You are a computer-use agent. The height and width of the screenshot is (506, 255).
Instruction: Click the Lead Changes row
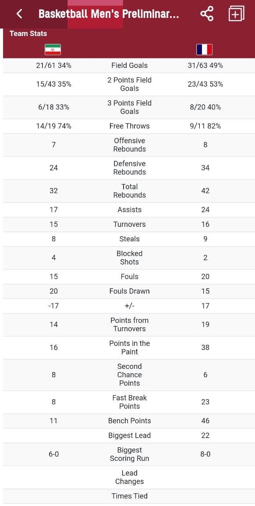pyautogui.click(x=129, y=477)
